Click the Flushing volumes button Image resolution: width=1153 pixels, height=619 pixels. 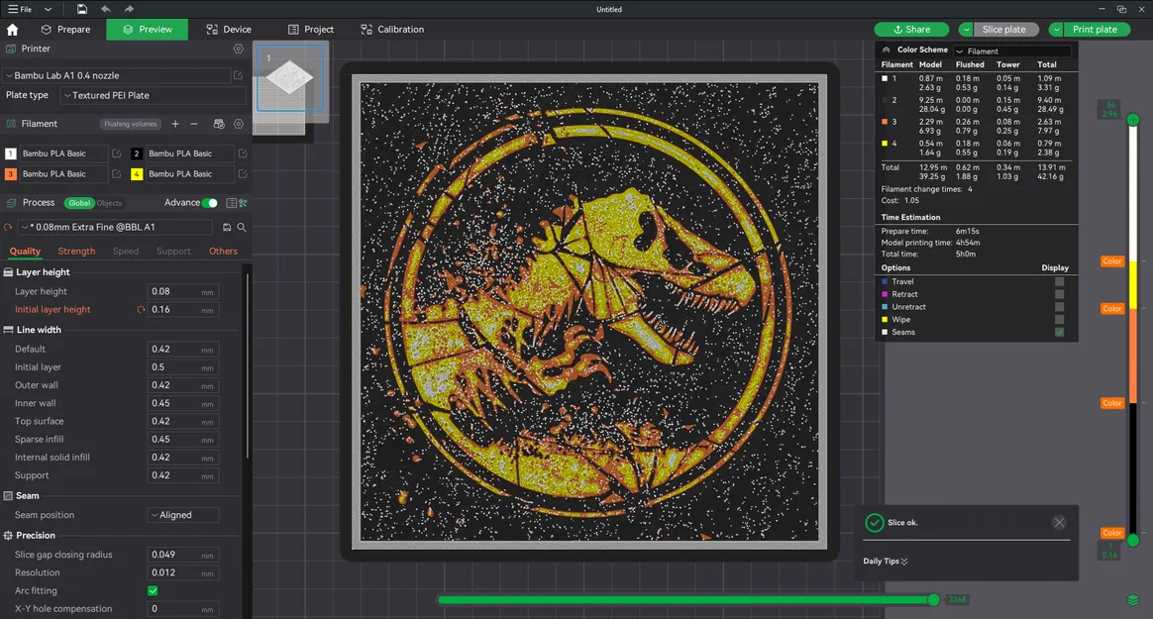(130, 123)
